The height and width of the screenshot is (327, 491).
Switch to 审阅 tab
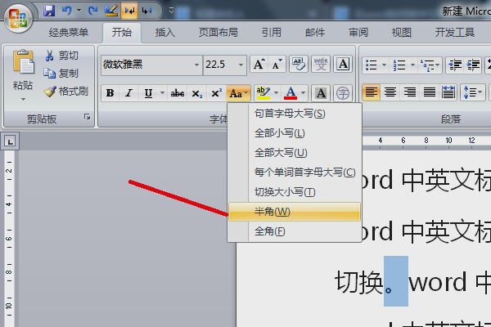pos(358,32)
